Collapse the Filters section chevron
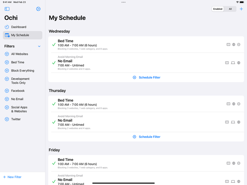 pyautogui.click(x=39, y=47)
